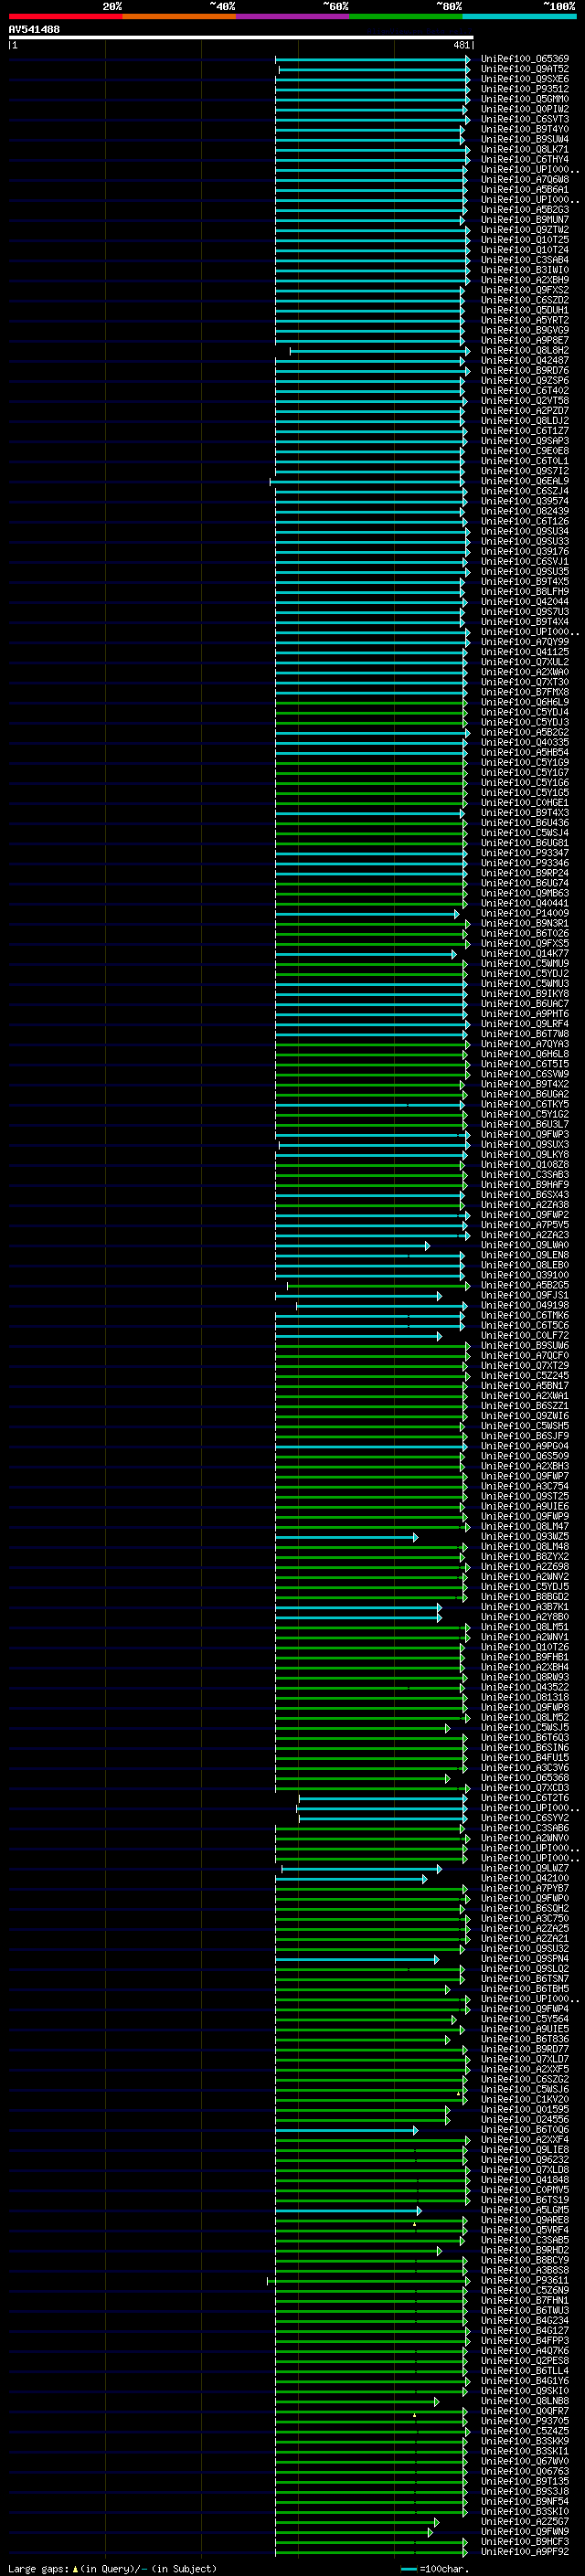Click the cyan ~100% identity legend segment
Screen dimensions: 585x2576
click(519, 16)
